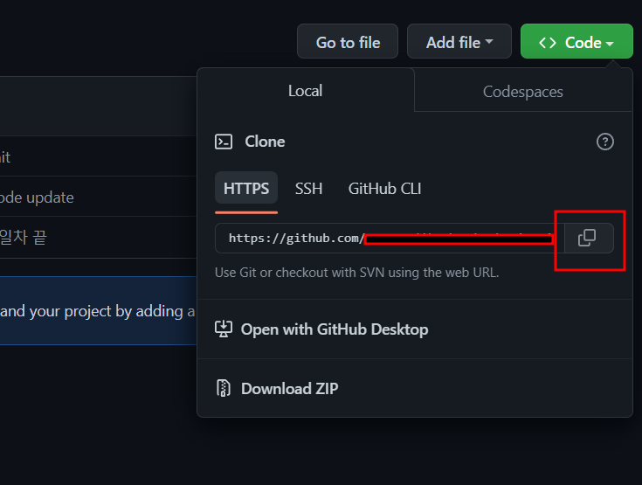Click the terminal icon beside Clone
The image size is (642, 485).
[x=224, y=142]
